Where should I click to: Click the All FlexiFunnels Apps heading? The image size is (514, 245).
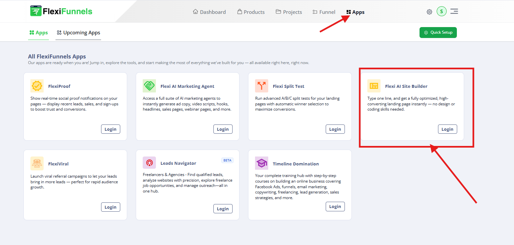(57, 56)
